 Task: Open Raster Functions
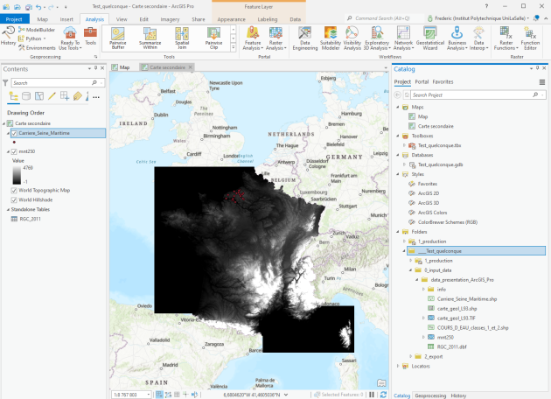click(x=506, y=38)
